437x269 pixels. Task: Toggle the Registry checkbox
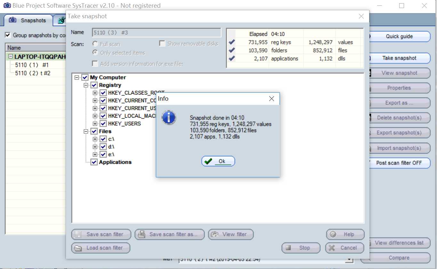[x=94, y=85]
